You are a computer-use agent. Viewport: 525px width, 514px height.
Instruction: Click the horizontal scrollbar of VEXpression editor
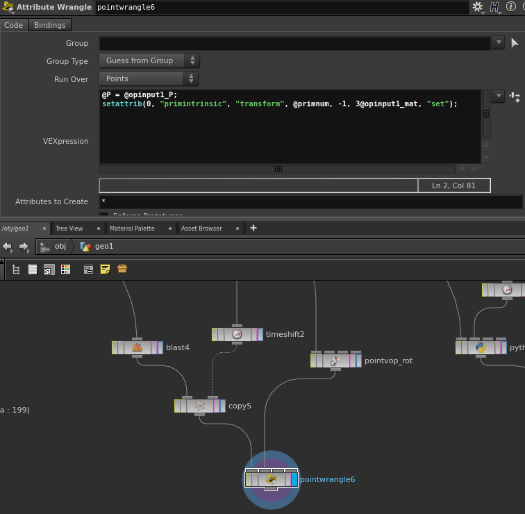pos(277,168)
